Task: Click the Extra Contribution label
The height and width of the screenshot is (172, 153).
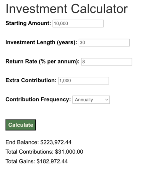Action: (x=31, y=80)
